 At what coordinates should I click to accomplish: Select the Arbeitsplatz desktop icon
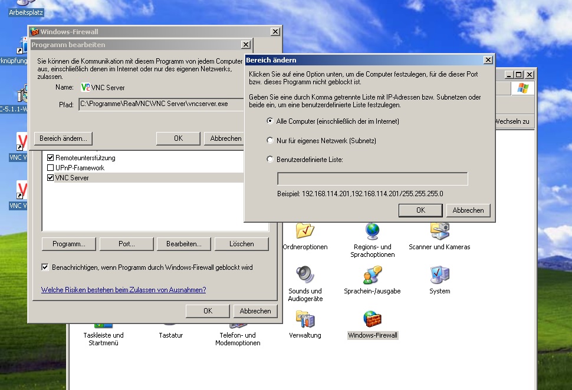[25, 8]
